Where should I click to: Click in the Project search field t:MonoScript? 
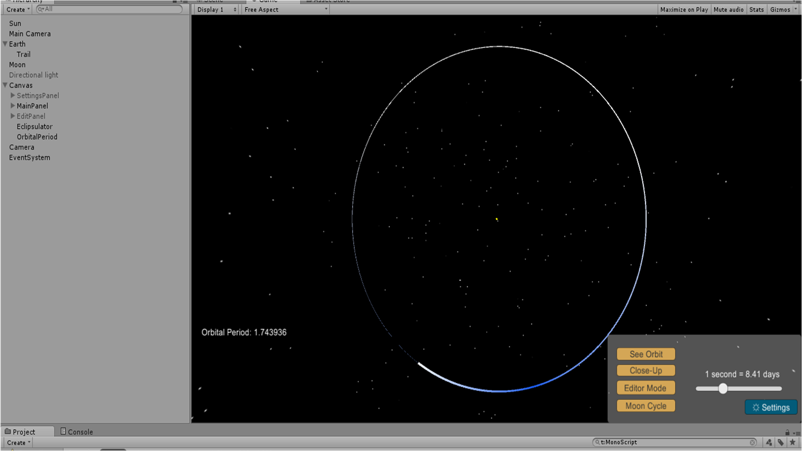pyautogui.click(x=674, y=442)
